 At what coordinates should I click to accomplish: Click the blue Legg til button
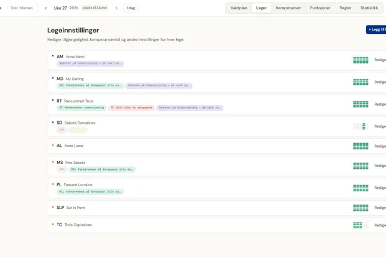[x=376, y=29]
